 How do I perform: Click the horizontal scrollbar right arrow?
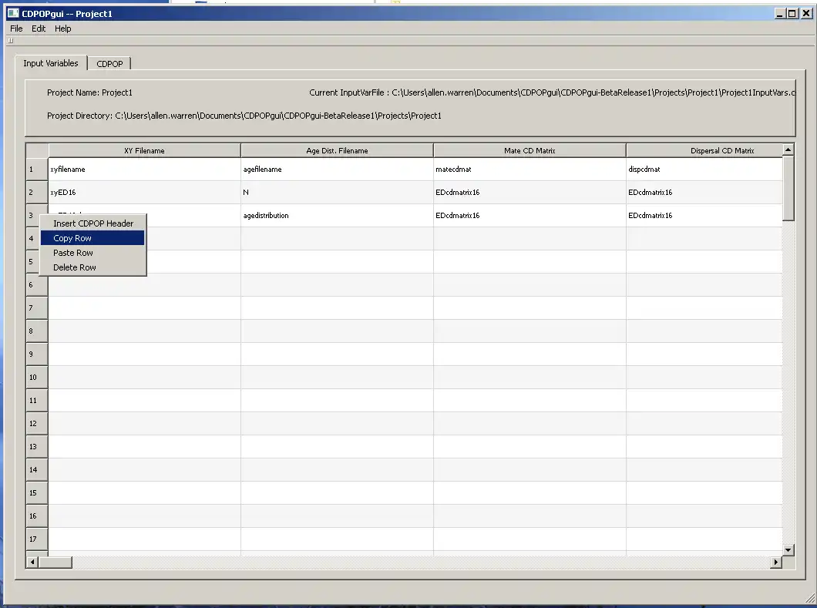pos(776,563)
